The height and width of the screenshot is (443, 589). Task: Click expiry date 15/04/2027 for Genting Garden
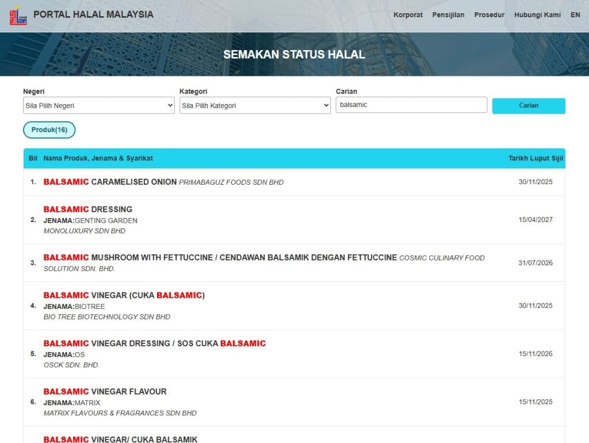(535, 220)
